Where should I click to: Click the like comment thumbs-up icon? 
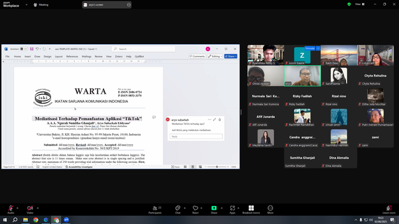[219, 119]
